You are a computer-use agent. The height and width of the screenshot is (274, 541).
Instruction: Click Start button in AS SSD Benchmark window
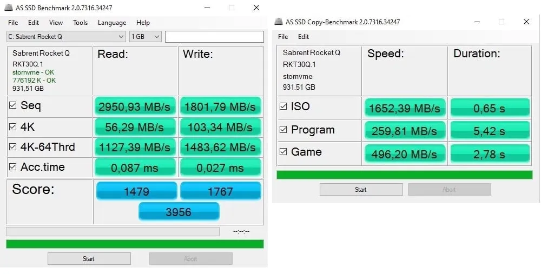click(x=89, y=258)
